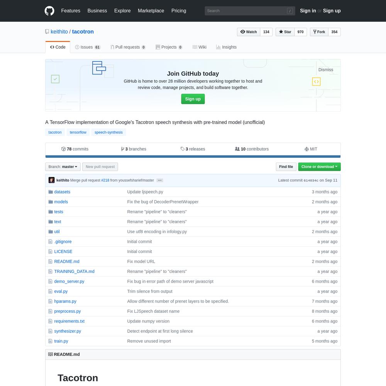Open Pricing in the top navigation

click(x=179, y=11)
